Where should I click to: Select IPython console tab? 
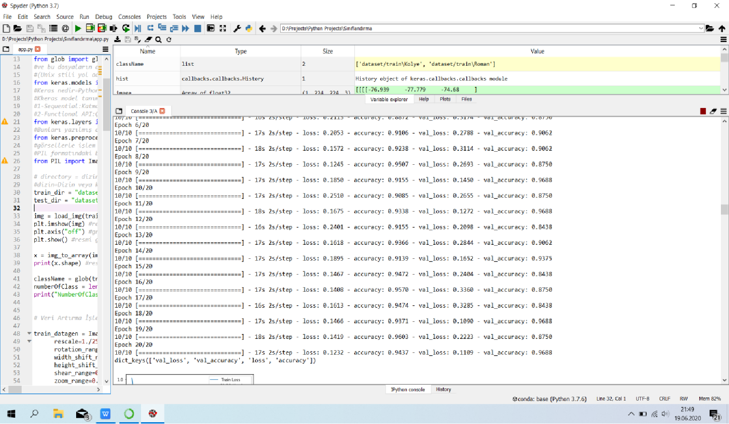tap(408, 390)
